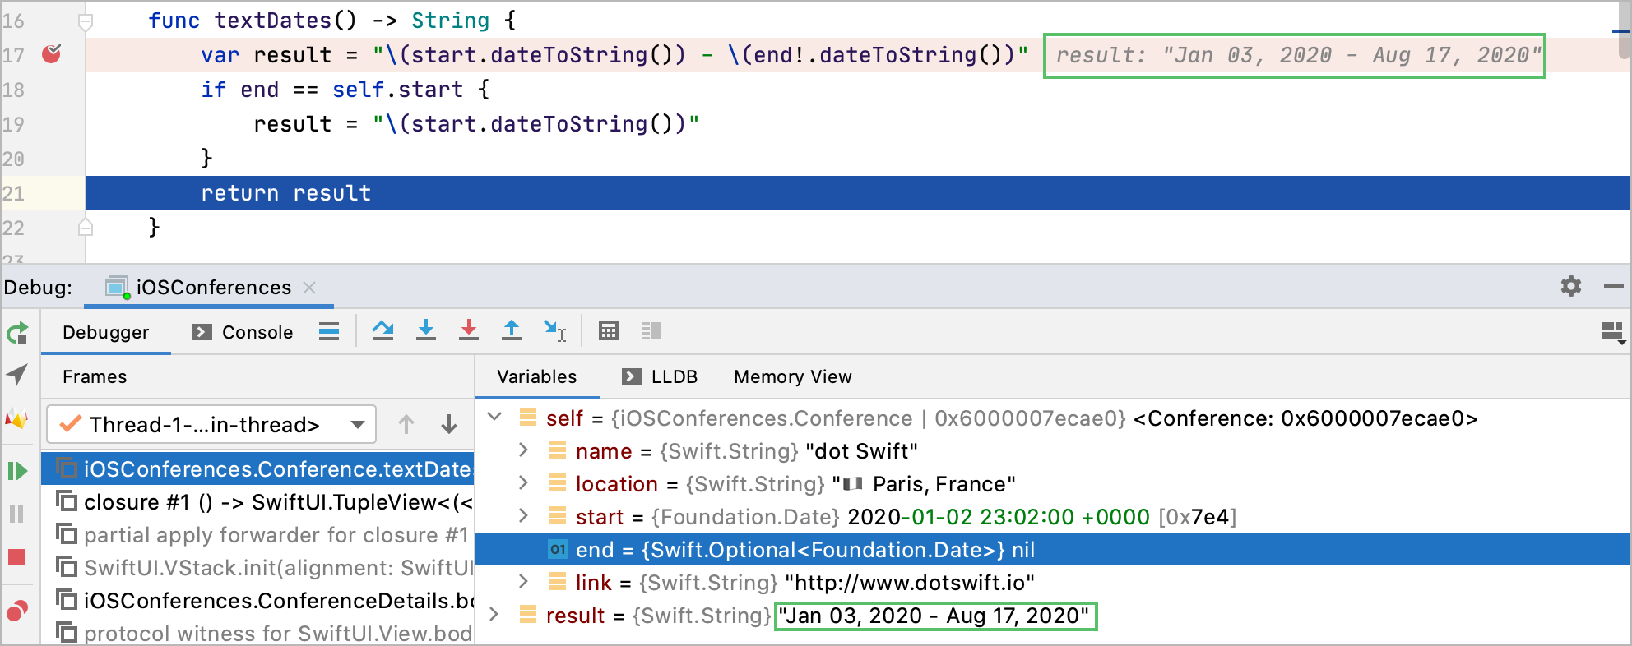Click the return result line 21
This screenshot has height=646, width=1632.
point(858,193)
